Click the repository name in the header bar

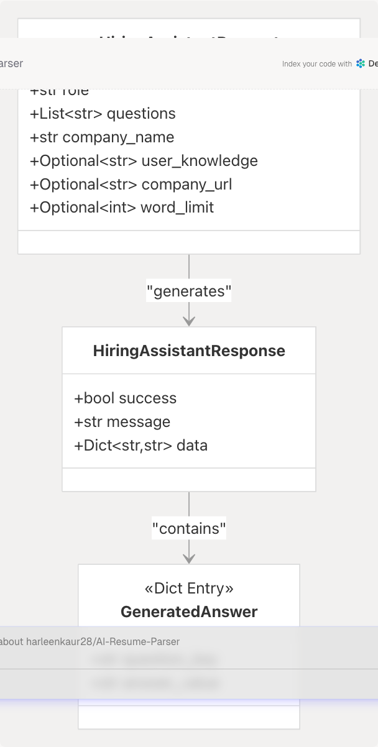(11, 63)
